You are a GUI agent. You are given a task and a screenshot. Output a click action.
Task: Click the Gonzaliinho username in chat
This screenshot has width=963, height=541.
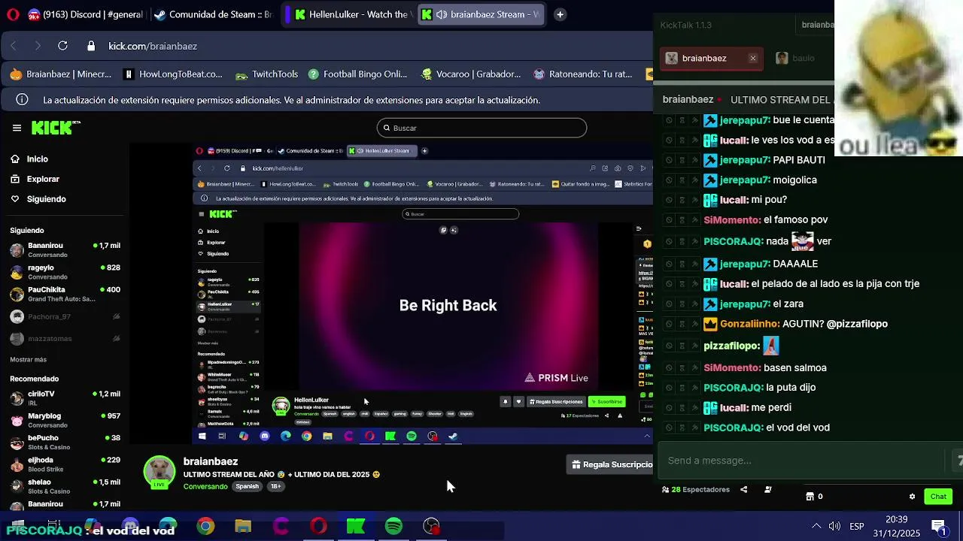749,324
